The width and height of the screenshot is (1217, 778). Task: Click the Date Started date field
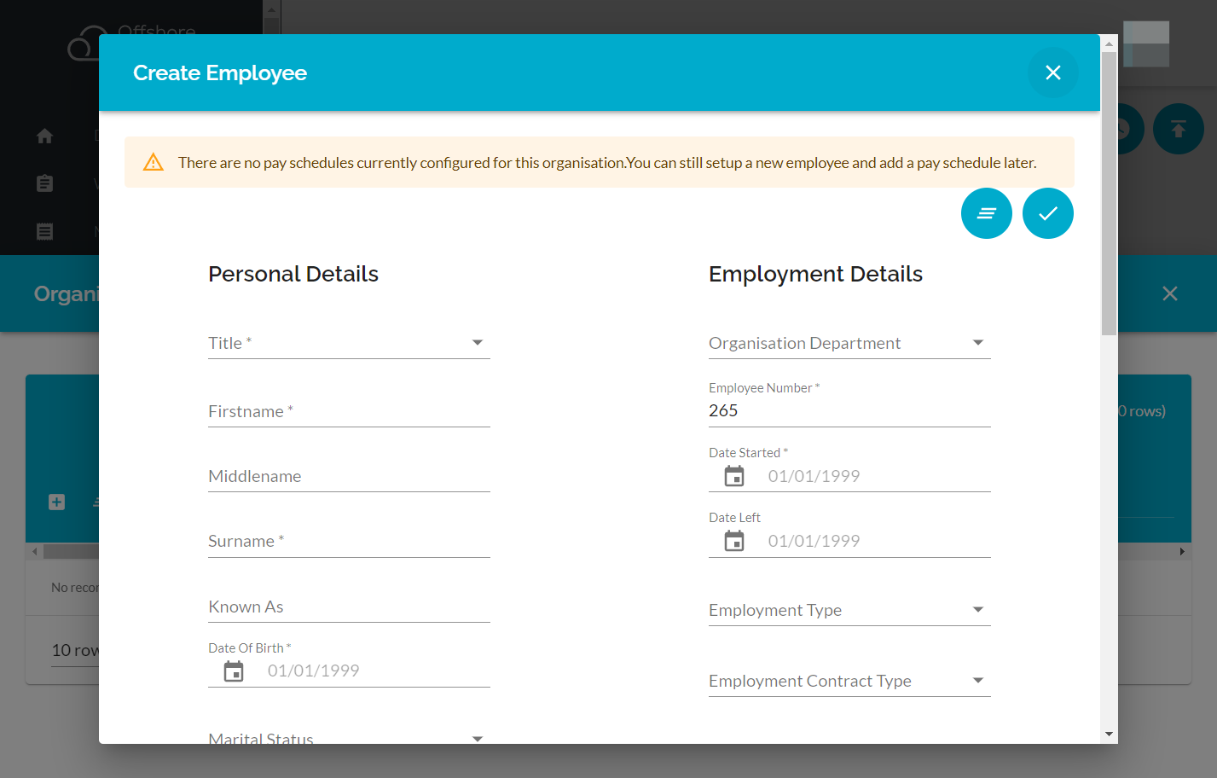coord(878,476)
